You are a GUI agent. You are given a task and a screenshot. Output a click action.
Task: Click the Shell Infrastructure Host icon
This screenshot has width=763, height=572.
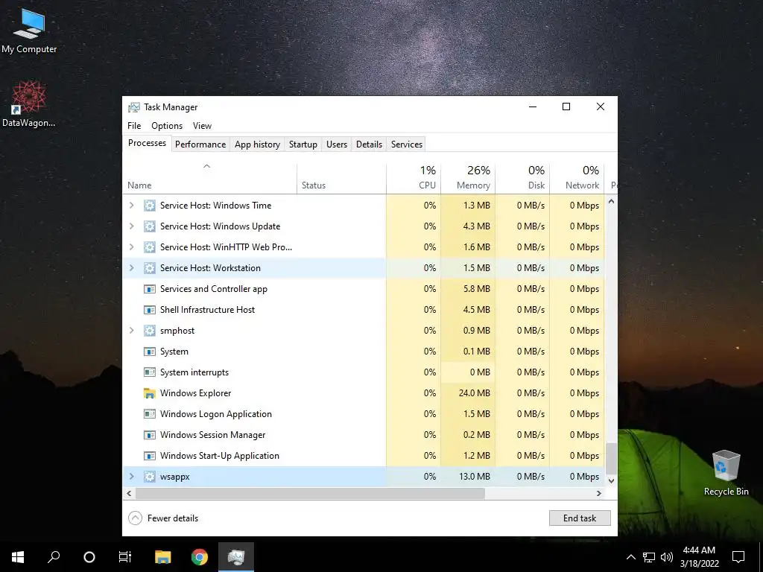tap(149, 310)
